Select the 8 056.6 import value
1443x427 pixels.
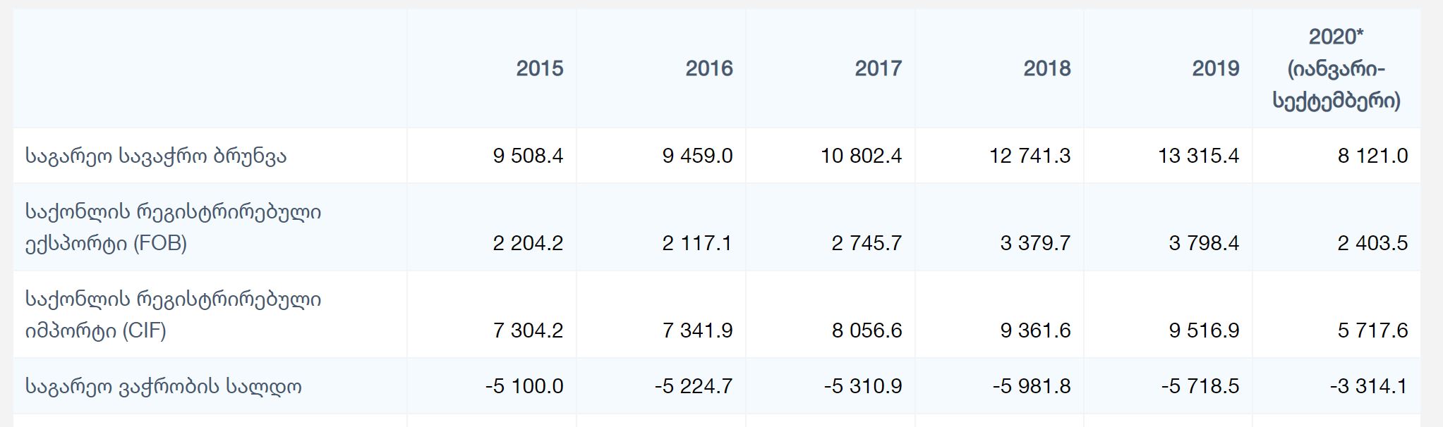tap(867, 330)
